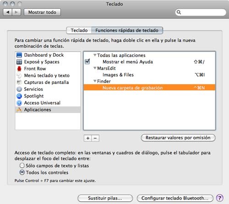Collapse the Finder group triangle

(95, 81)
